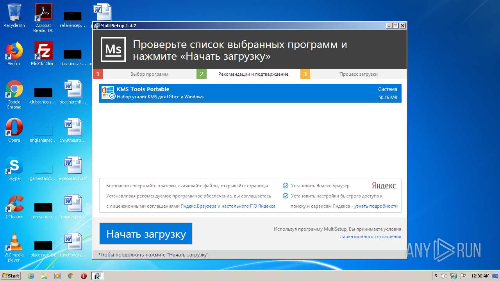Click 50.16 MB size text

(388, 98)
